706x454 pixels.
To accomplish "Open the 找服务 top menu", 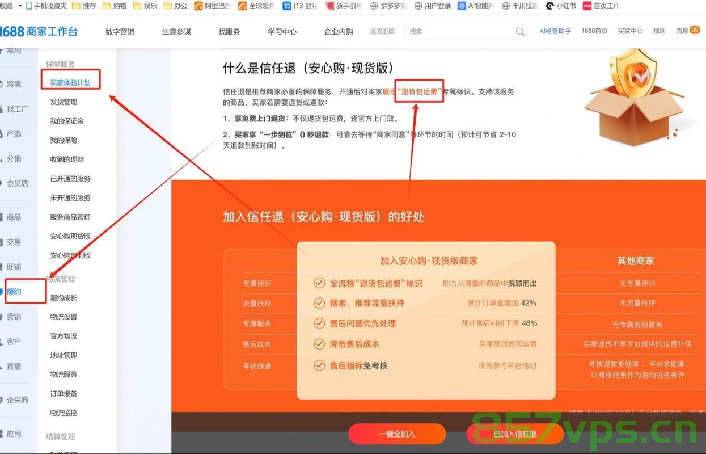I will pyautogui.click(x=229, y=32).
